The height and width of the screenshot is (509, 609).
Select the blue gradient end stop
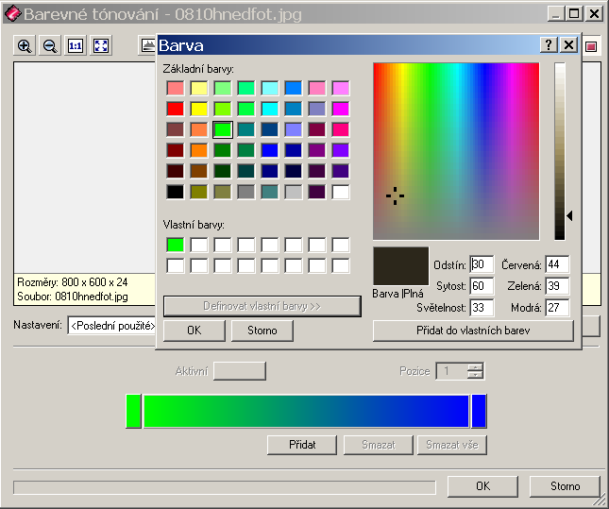pos(479,412)
